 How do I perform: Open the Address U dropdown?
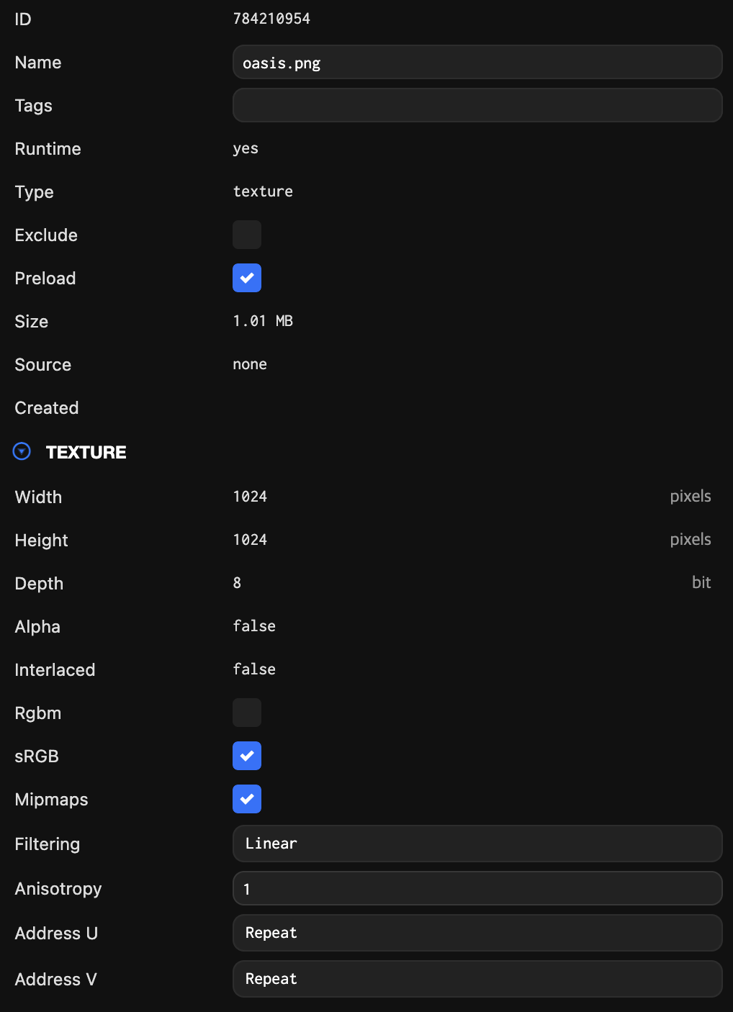coord(477,932)
